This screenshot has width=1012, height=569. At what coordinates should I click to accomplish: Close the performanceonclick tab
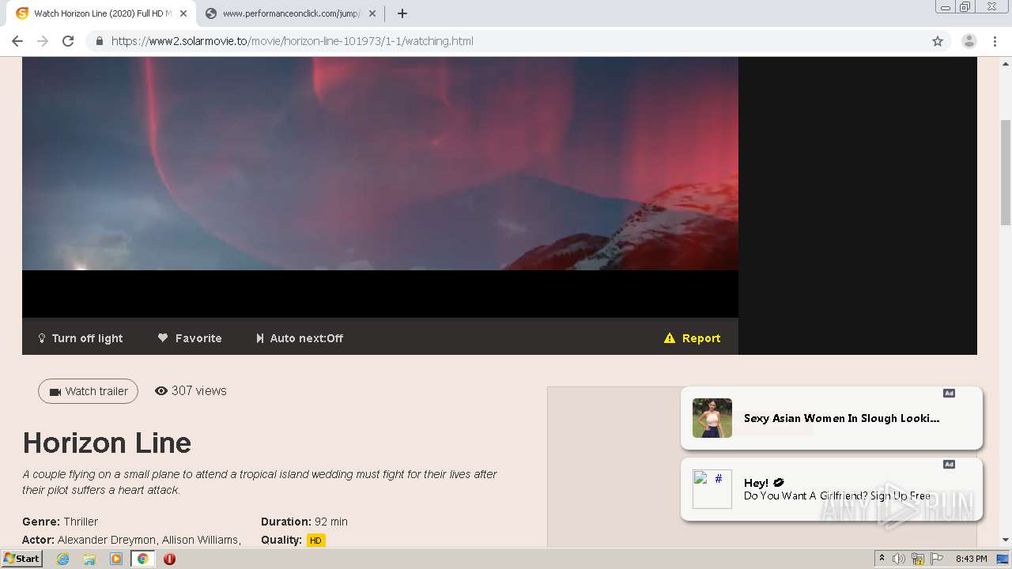pyautogui.click(x=372, y=13)
